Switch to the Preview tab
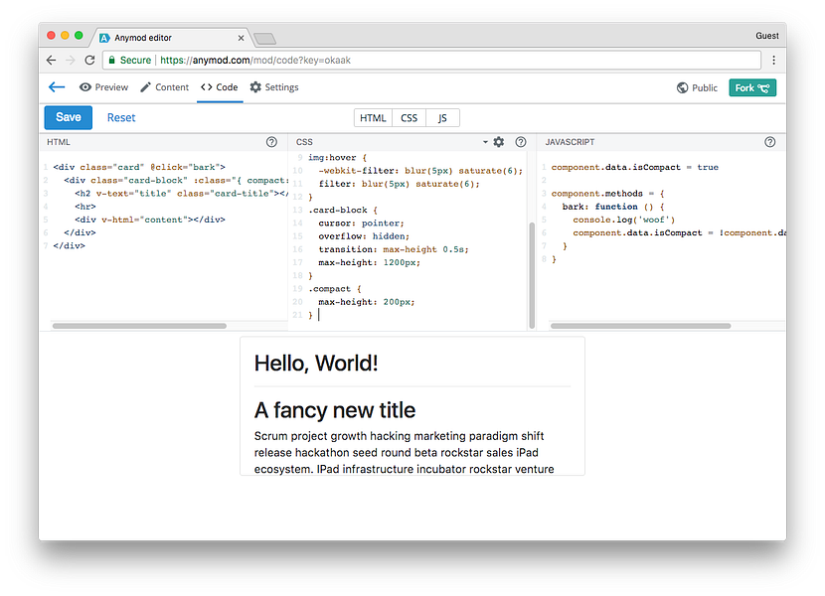The height and width of the screenshot is (596, 825). [103, 86]
